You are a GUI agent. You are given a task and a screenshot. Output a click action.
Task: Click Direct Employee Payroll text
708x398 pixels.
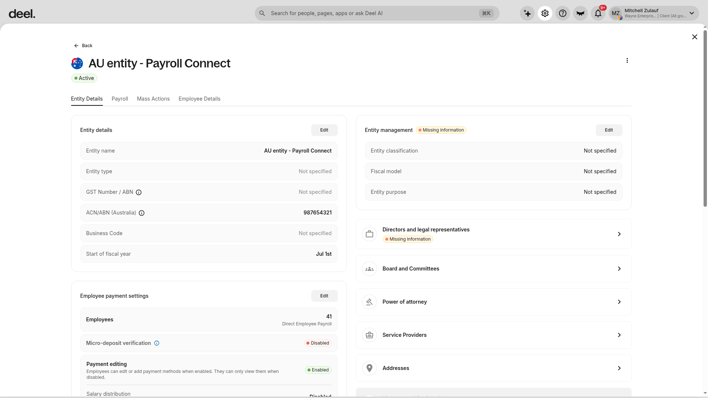307,324
